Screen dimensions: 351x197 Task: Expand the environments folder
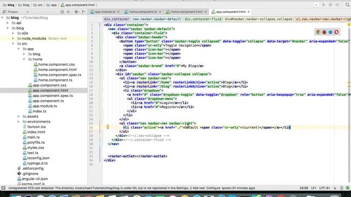click(x=19, y=121)
